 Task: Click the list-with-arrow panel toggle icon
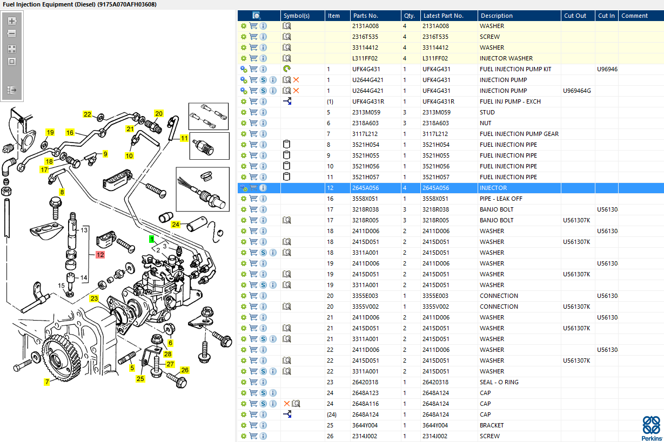[12, 90]
